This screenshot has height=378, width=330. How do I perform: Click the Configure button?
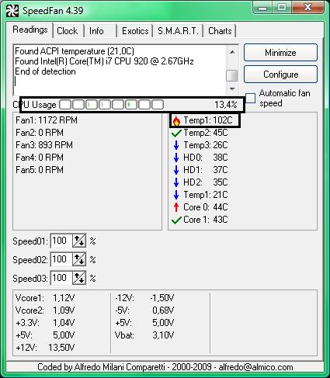point(280,75)
